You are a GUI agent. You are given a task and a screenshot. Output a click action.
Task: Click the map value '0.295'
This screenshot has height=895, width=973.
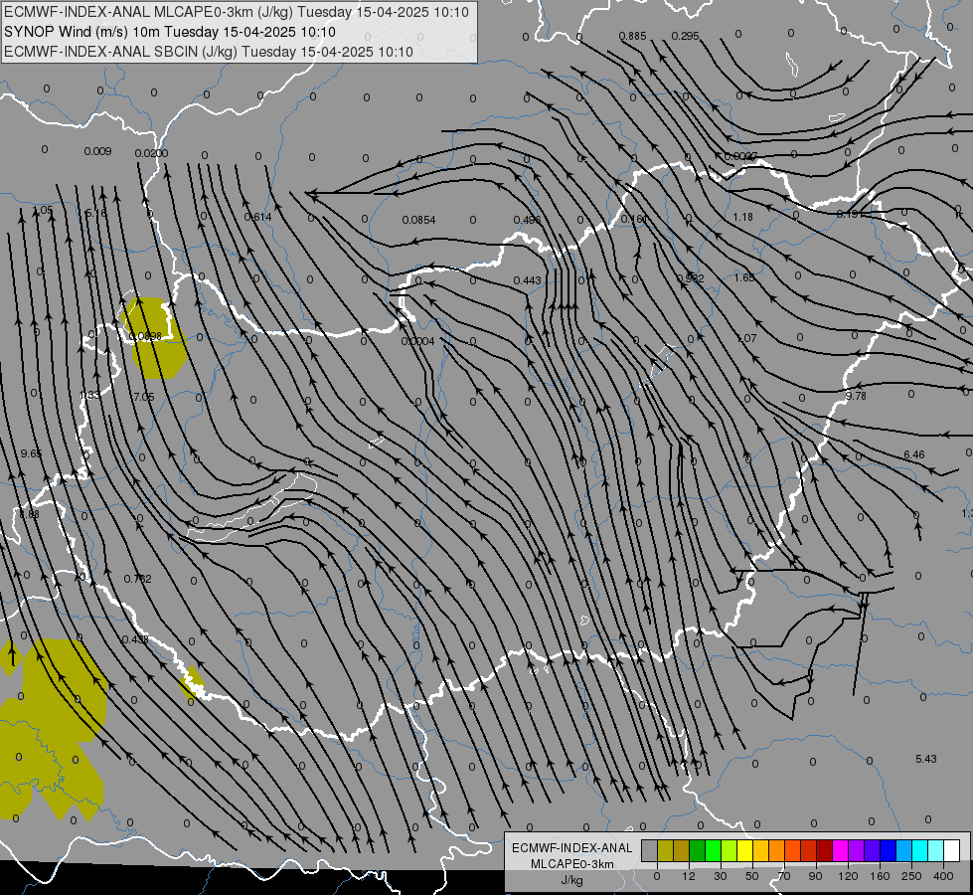tap(685, 36)
